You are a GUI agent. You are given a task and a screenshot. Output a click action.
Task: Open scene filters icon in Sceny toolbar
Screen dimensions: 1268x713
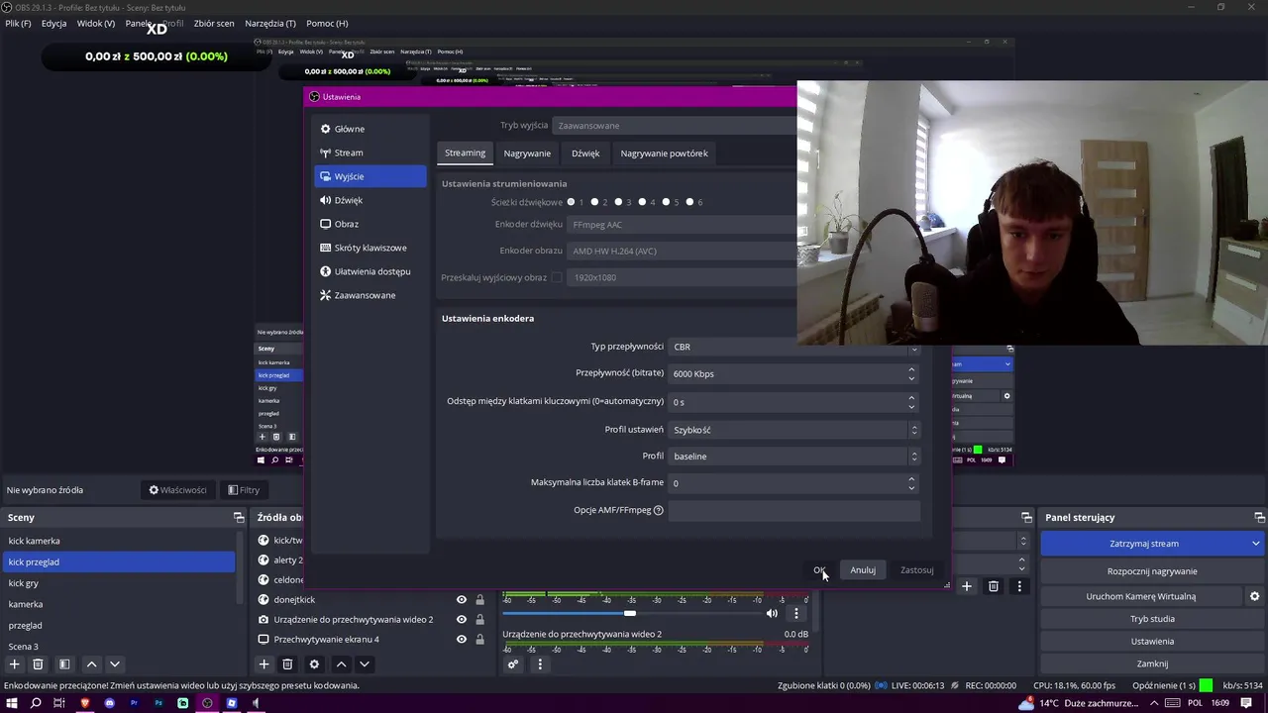pyautogui.click(x=64, y=664)
